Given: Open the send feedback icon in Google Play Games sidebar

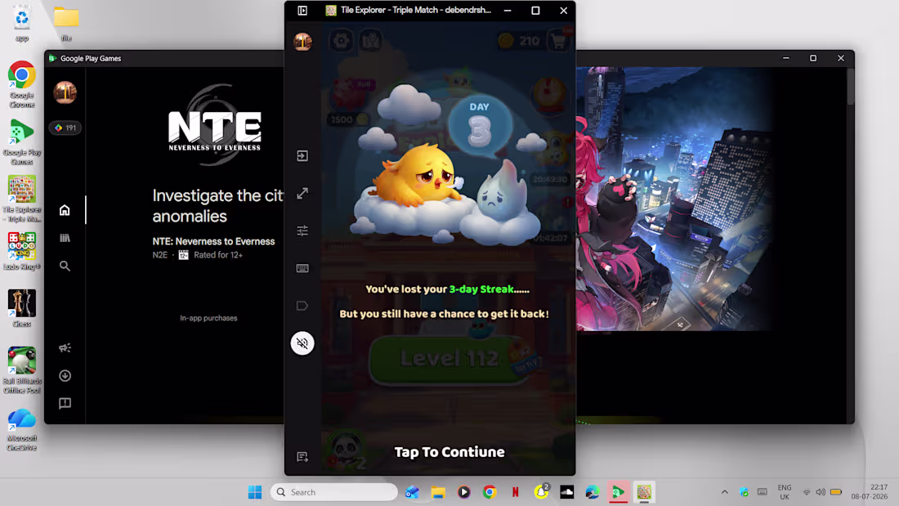Looking at the screenshot, I should coord(65,403).
